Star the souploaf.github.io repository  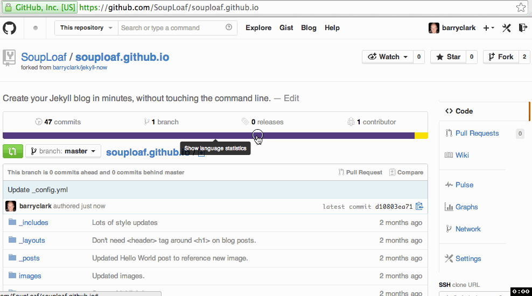448,57
